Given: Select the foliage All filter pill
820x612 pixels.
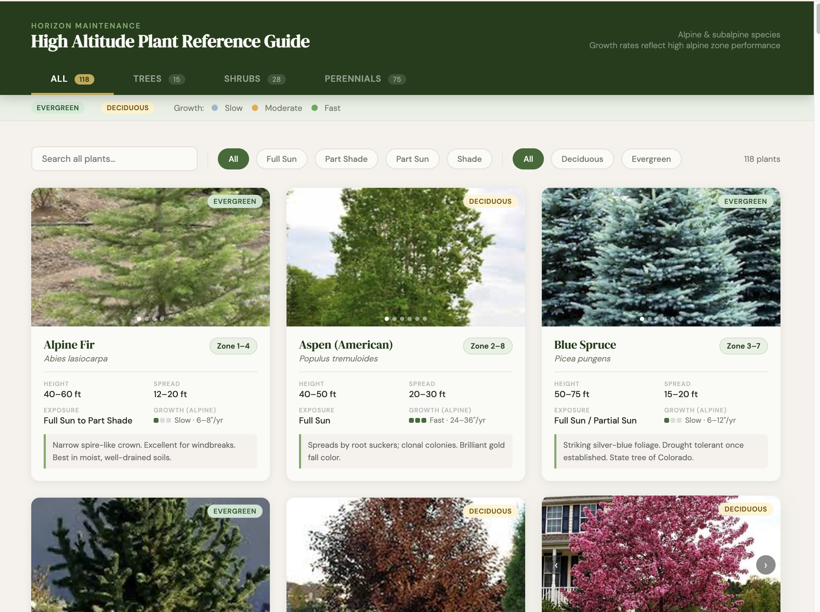Looking at the screenshot, I should click(528, 159).
